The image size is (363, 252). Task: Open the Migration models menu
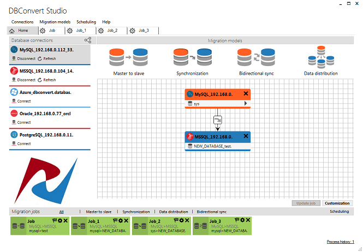pos(55,22)
